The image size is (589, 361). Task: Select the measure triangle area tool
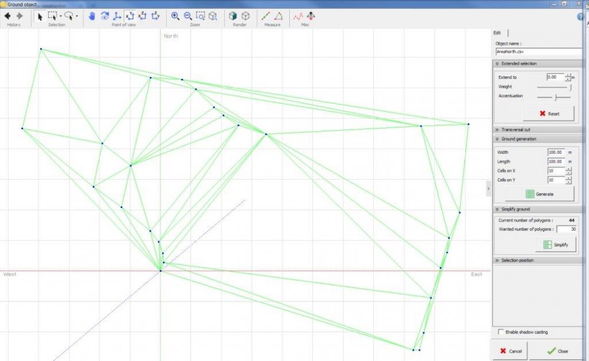pyautogui.click(x=279, y=16)
